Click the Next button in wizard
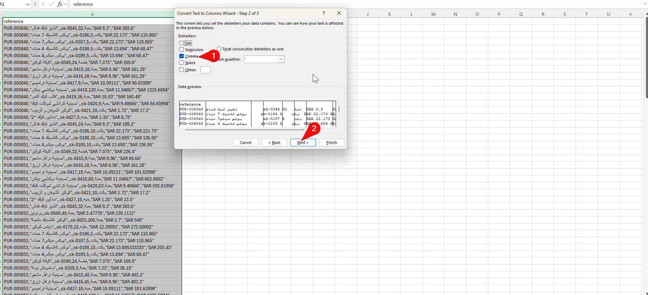 pos(303,143)
